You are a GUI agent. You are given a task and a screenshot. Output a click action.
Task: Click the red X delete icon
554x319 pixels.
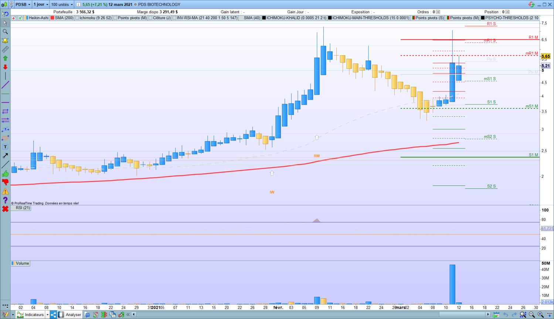5,209
